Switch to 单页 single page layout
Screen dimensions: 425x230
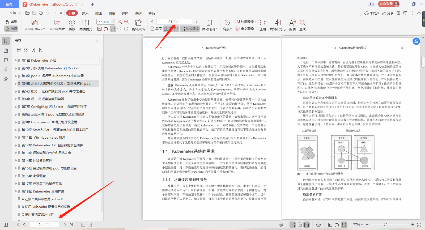pos(156,29)
